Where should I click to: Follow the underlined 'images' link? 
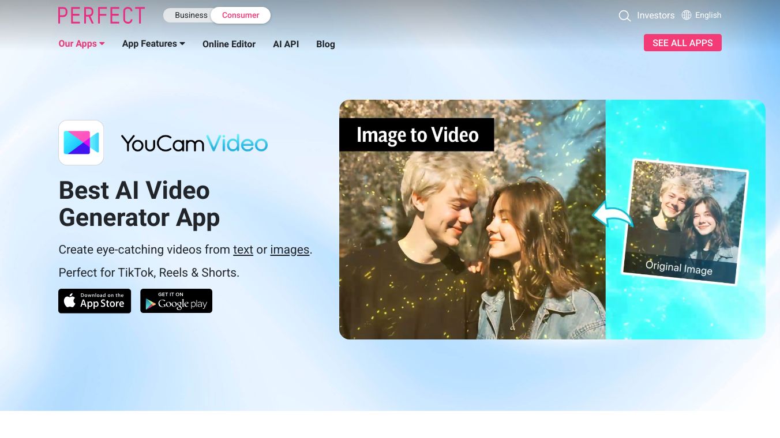tap(290, 250)
